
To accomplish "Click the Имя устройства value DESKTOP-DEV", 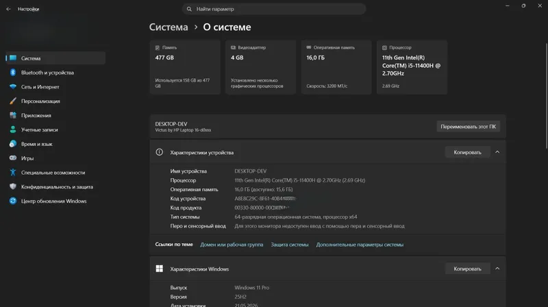I will click(250, 171).
